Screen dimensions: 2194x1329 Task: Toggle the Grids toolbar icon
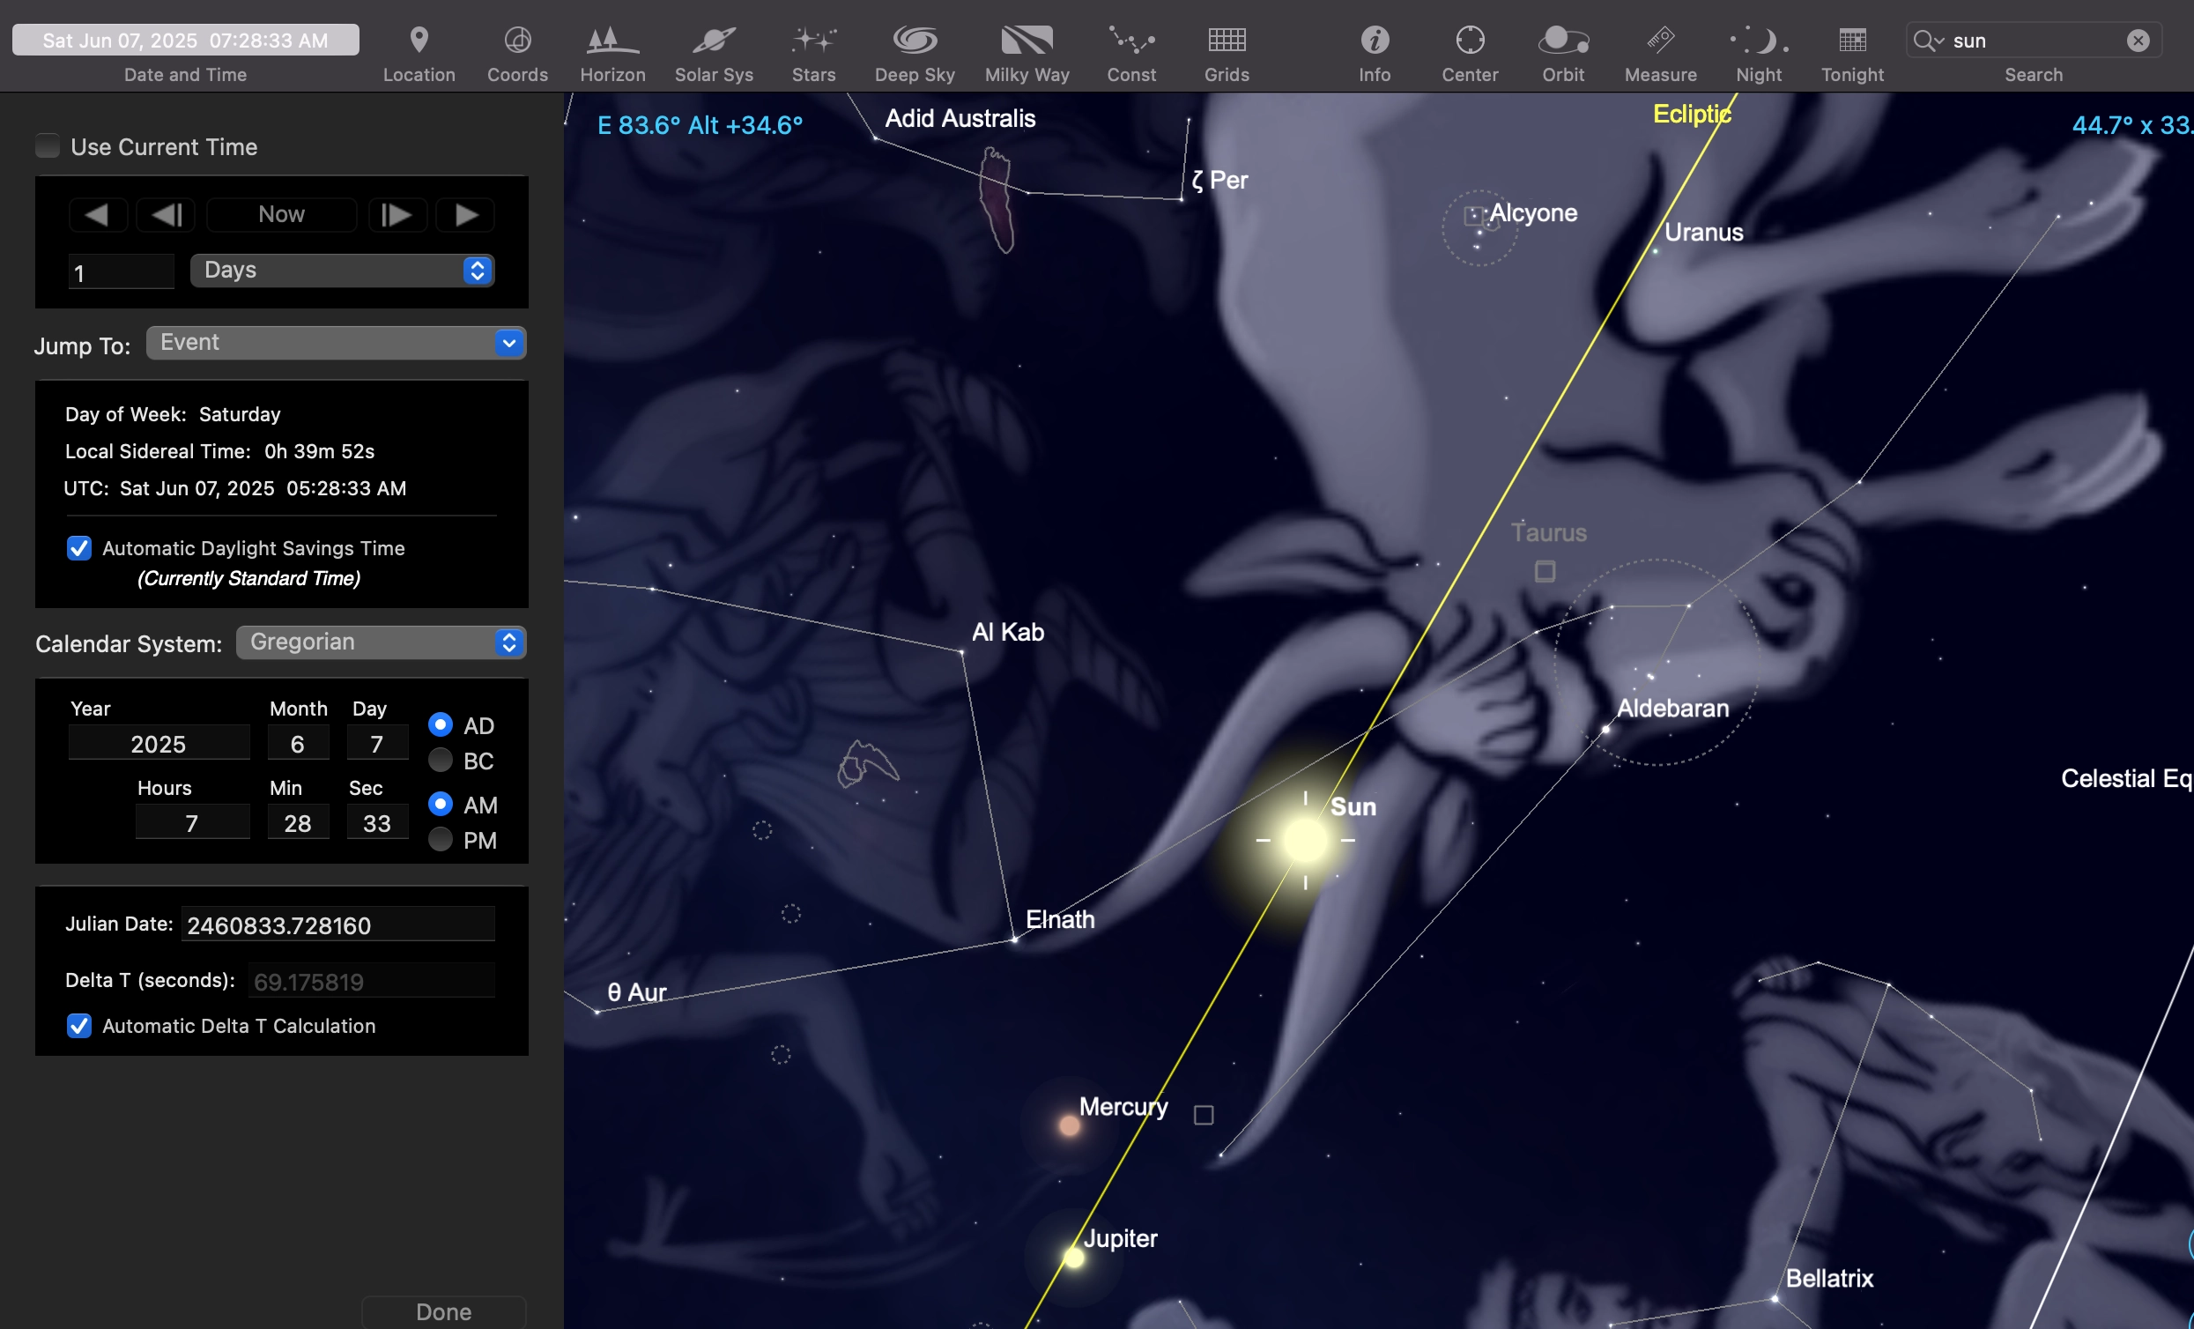1227,40
